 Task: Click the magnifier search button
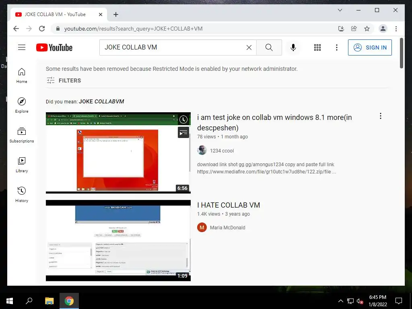point(269,47)
